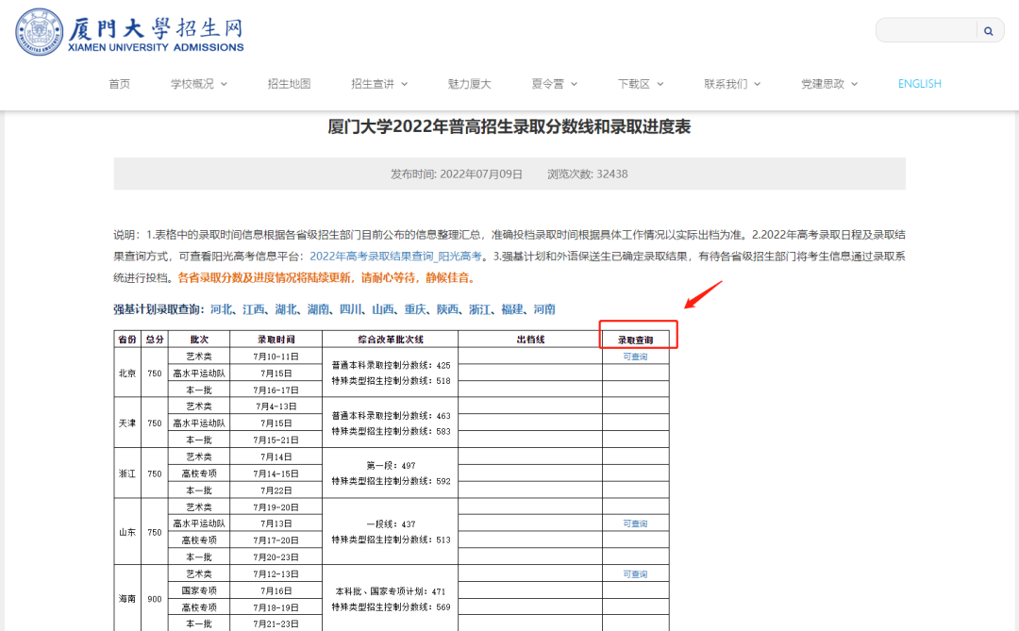
Task: Open the 首页 home page
Action: [x=119, y=84]
